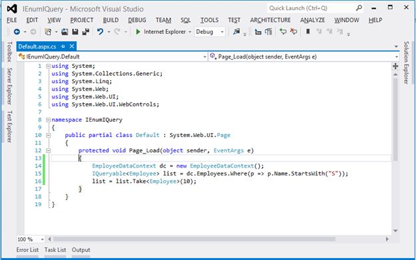
Task: Click the editor split window handle
Action: coord(395,66)
